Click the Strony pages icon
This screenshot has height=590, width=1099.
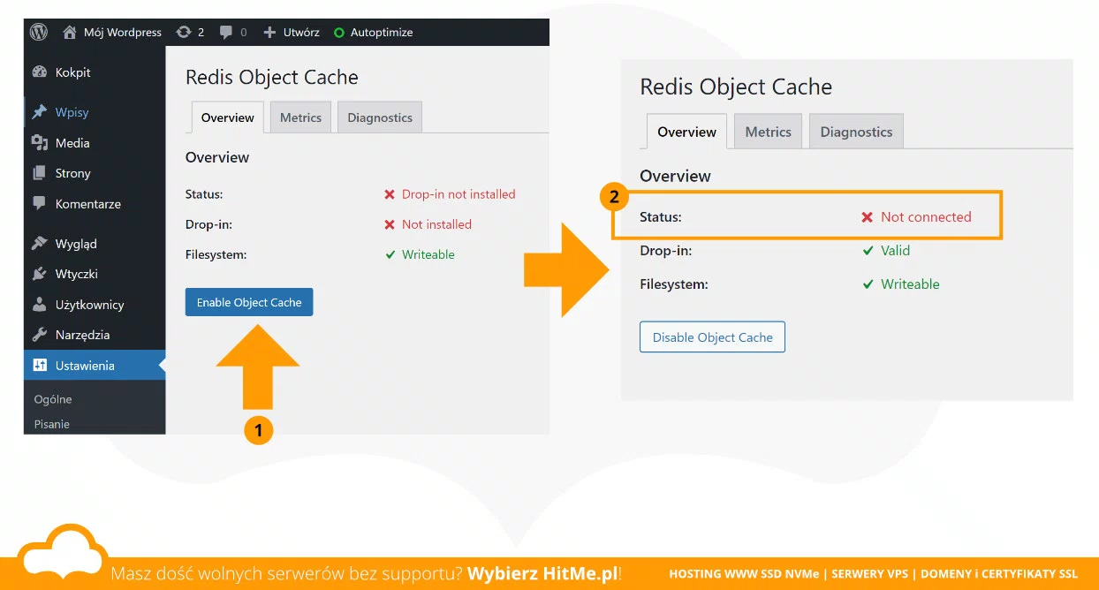tap(39, 173)
